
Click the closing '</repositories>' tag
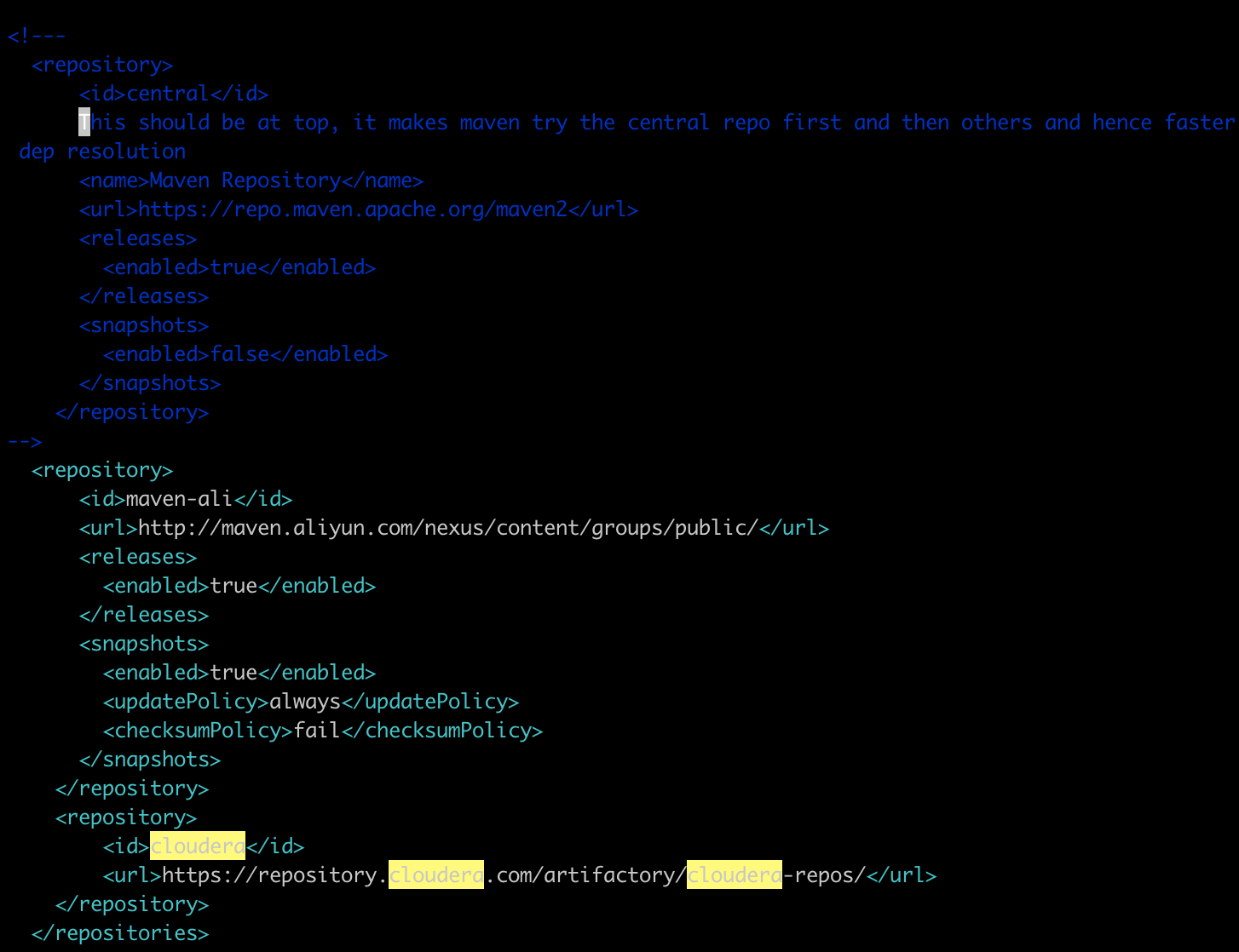coord(120,933)
